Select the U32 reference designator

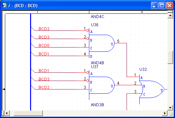point(143,69)
